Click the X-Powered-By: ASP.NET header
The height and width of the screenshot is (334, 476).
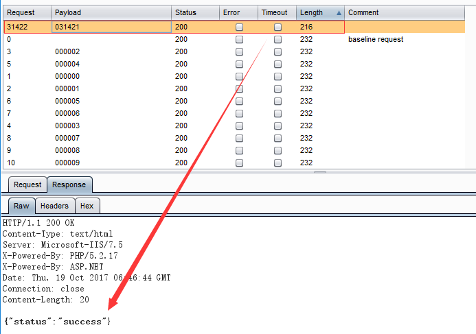[x=53, y=267]
